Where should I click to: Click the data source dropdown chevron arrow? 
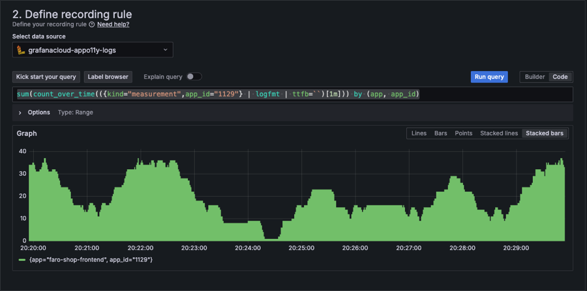pos(164,49)
